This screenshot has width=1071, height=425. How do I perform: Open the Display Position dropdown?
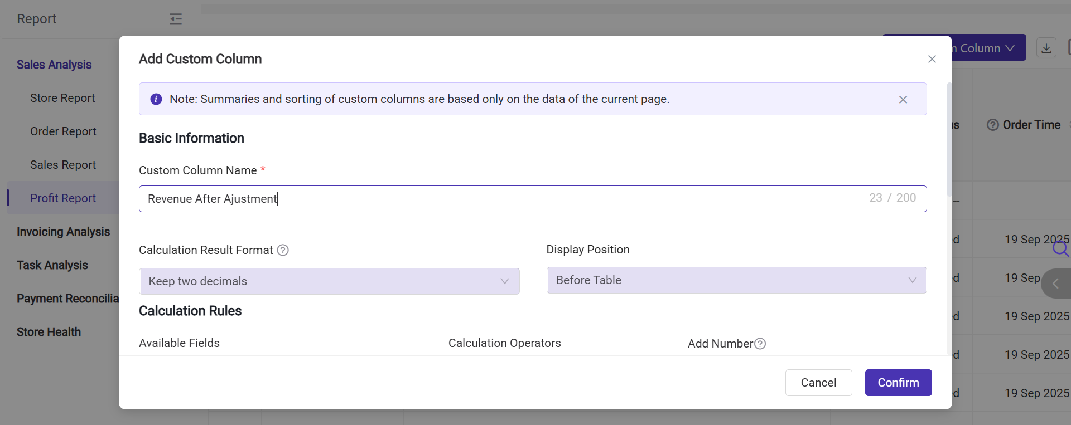736,280
